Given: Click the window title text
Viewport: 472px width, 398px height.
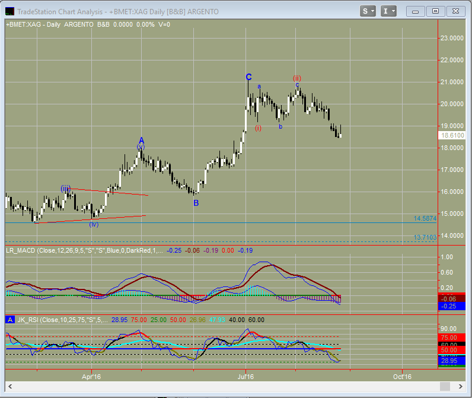Looking at the screenshot, I should tap(118, 12).
